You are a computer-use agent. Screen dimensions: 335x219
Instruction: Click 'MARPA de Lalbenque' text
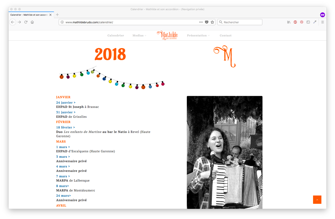pos(73,181)
